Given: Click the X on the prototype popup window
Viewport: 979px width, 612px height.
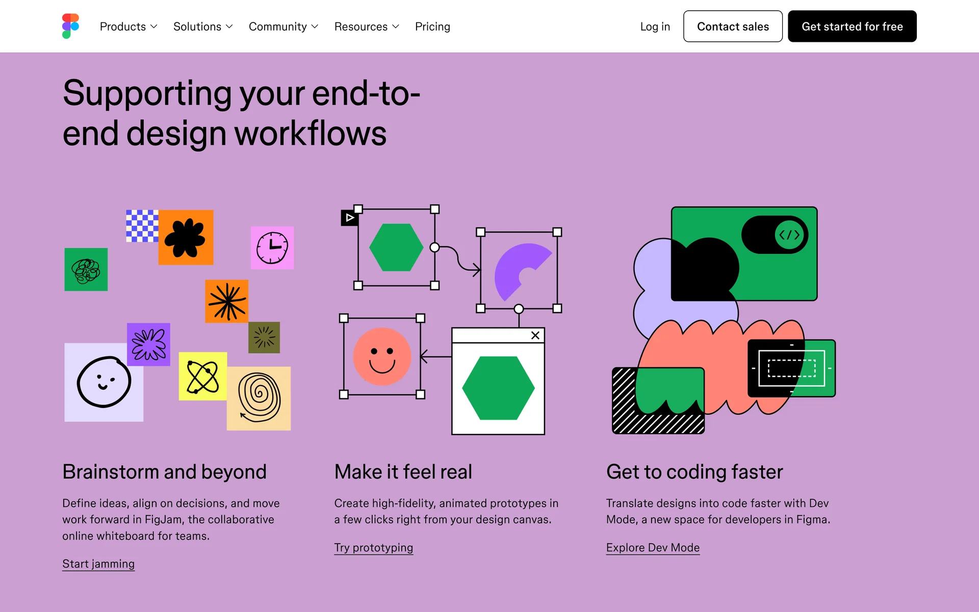Looking at the screenshot, I should coord(535,336).
